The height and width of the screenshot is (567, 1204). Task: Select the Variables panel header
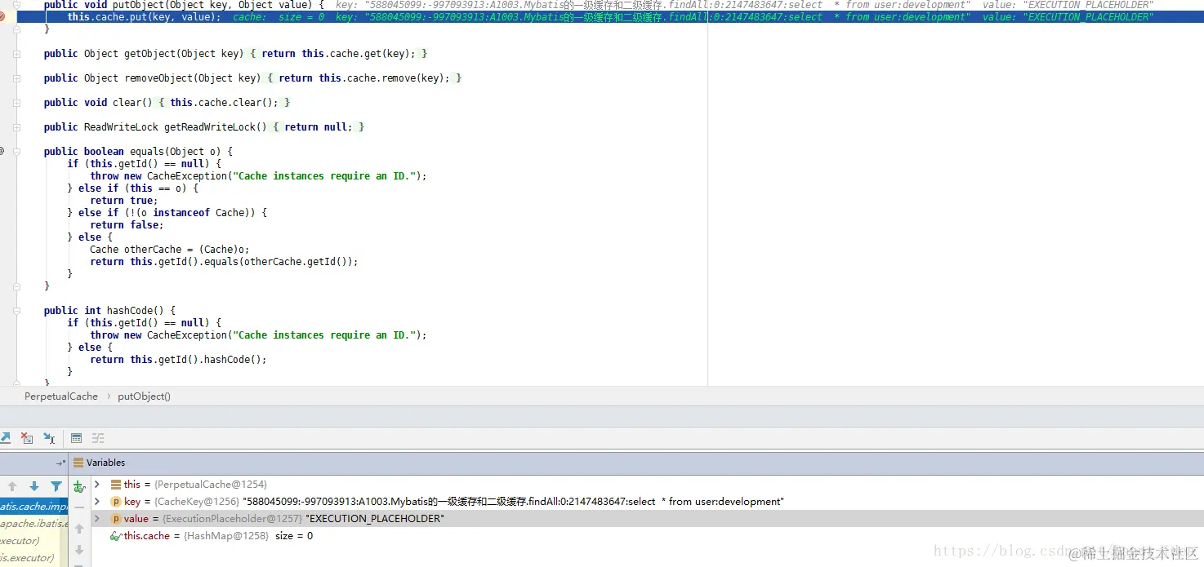(x=636, y=463)
